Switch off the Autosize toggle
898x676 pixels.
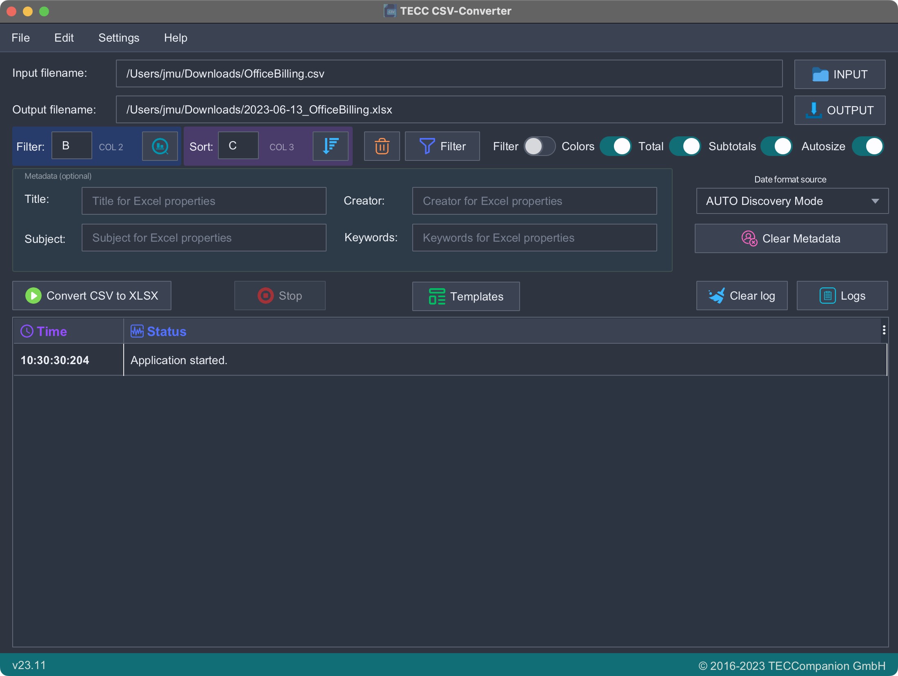pos(867,146)
